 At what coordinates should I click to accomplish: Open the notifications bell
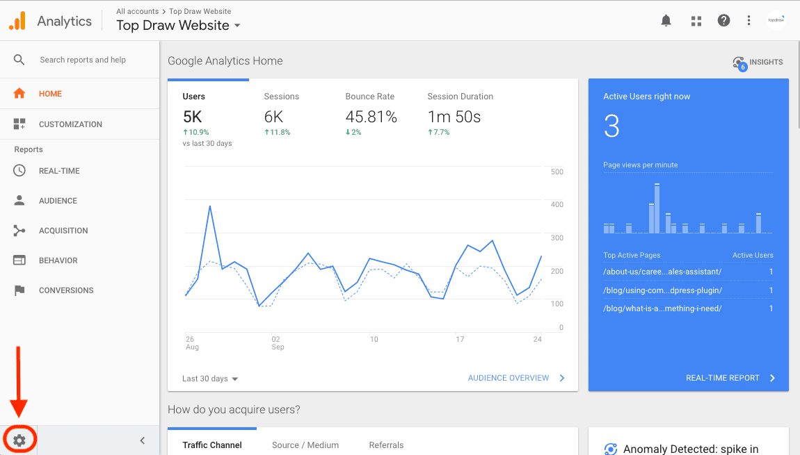pos(666,20)
